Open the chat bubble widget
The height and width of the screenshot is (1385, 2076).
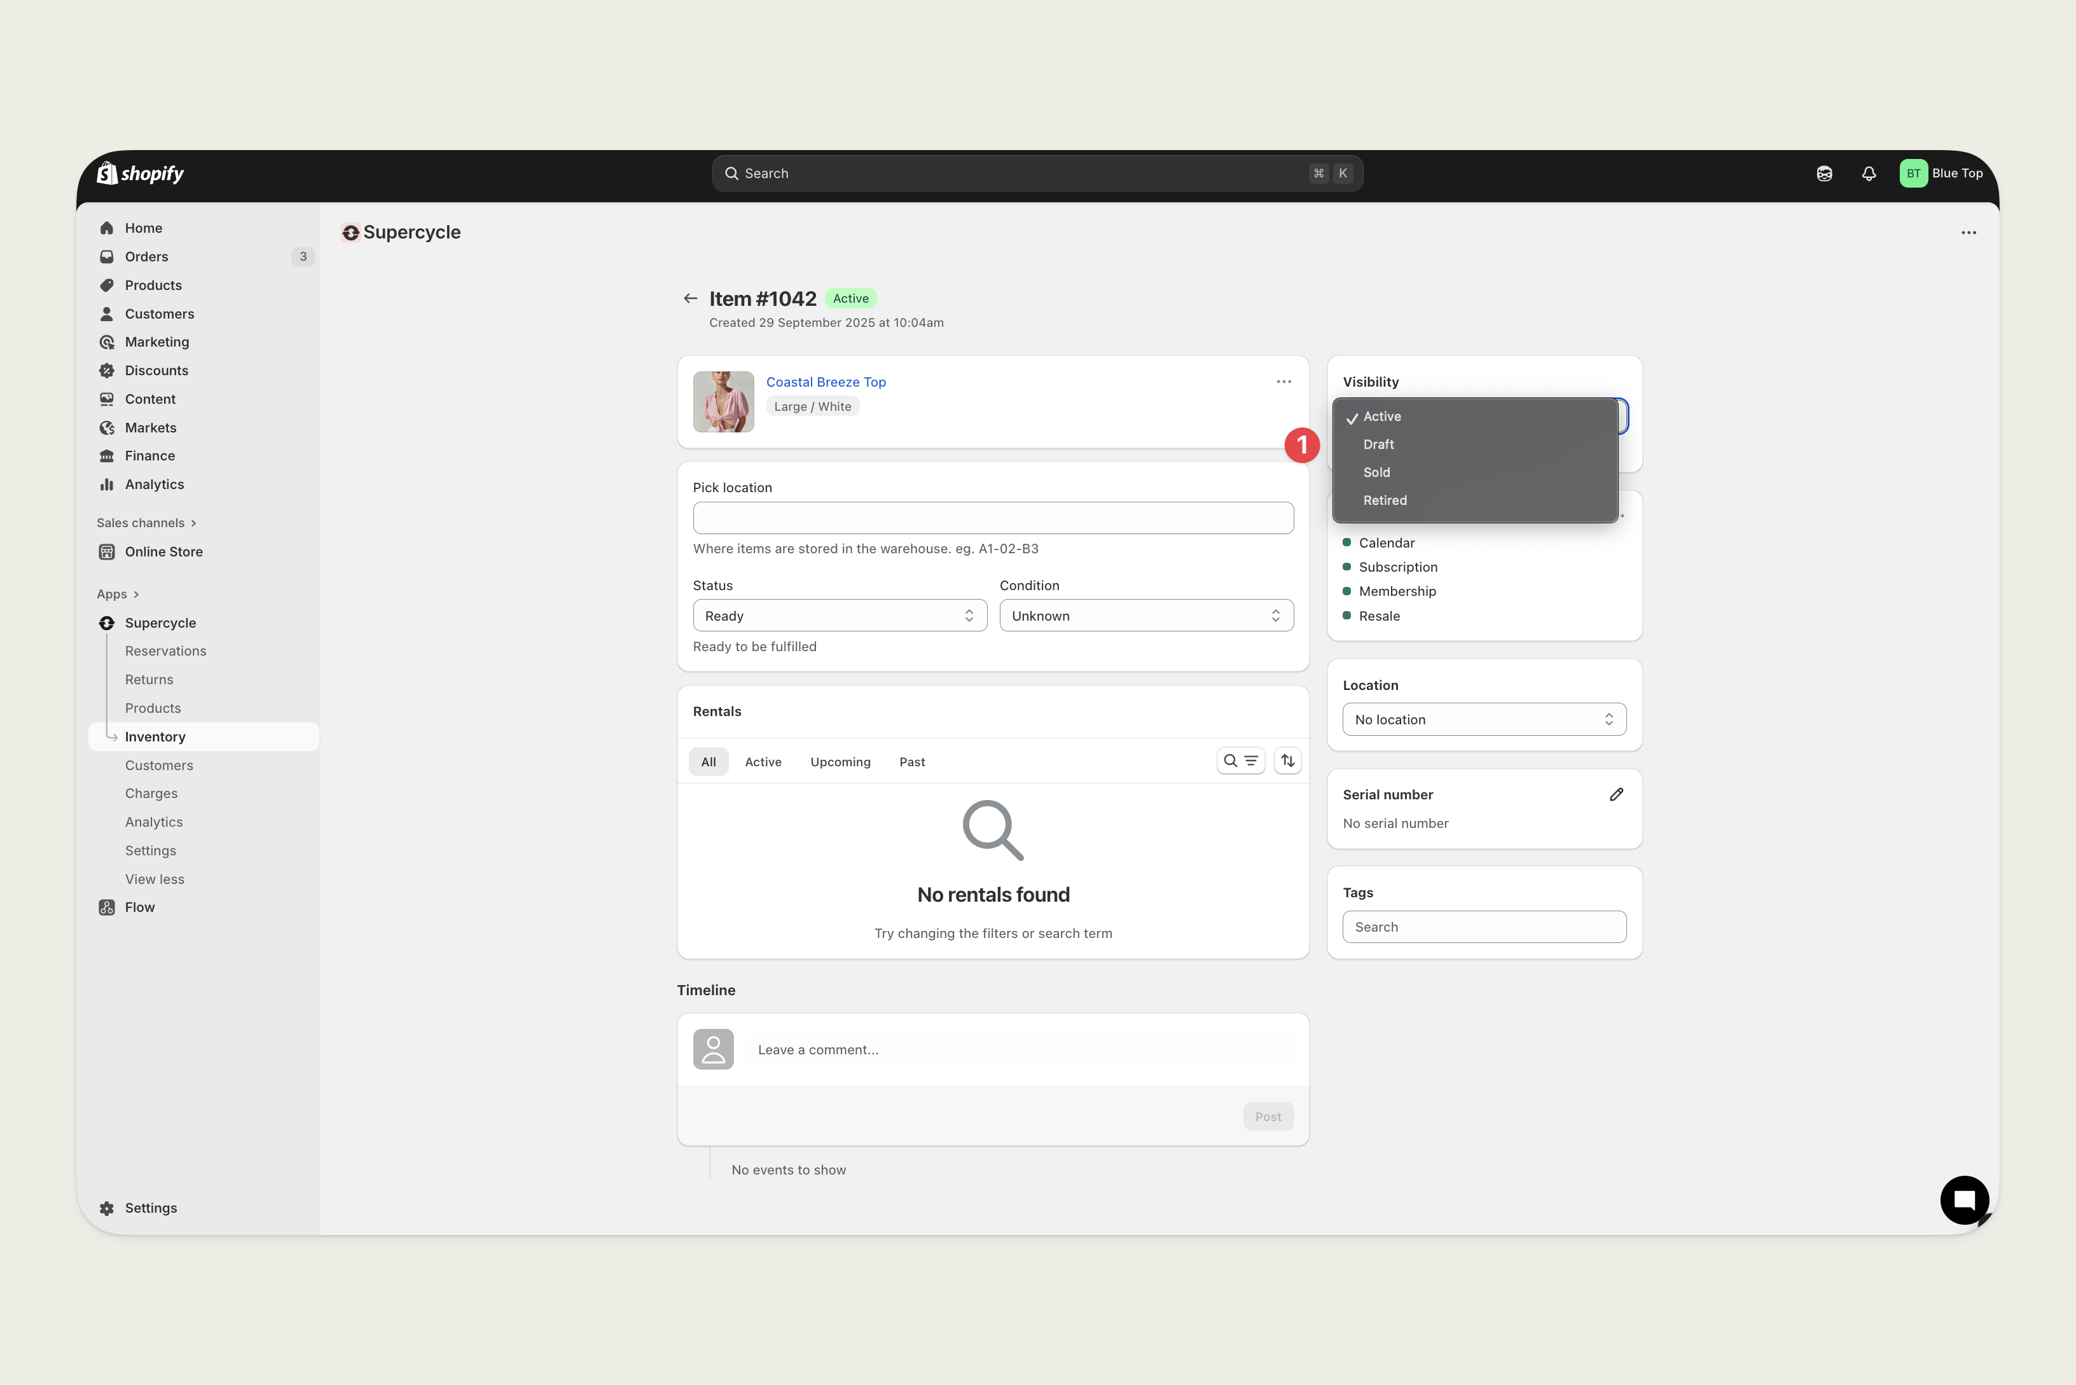(1964, 1199)
